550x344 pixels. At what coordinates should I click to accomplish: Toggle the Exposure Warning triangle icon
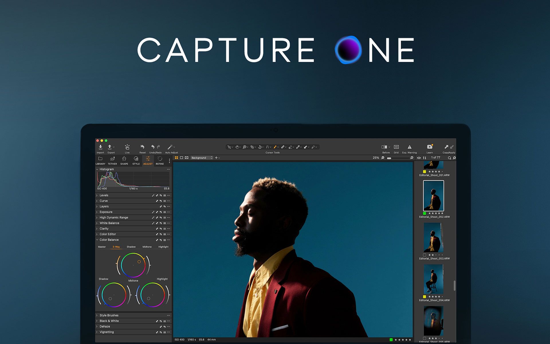tap(409, 147)
